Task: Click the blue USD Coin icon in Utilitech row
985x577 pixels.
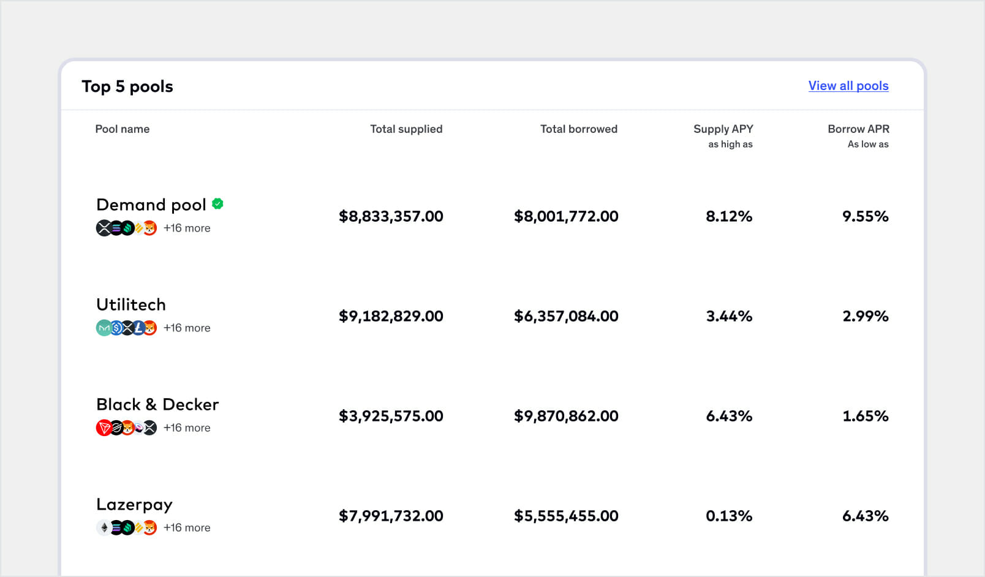Action: [x=116, y=328]
